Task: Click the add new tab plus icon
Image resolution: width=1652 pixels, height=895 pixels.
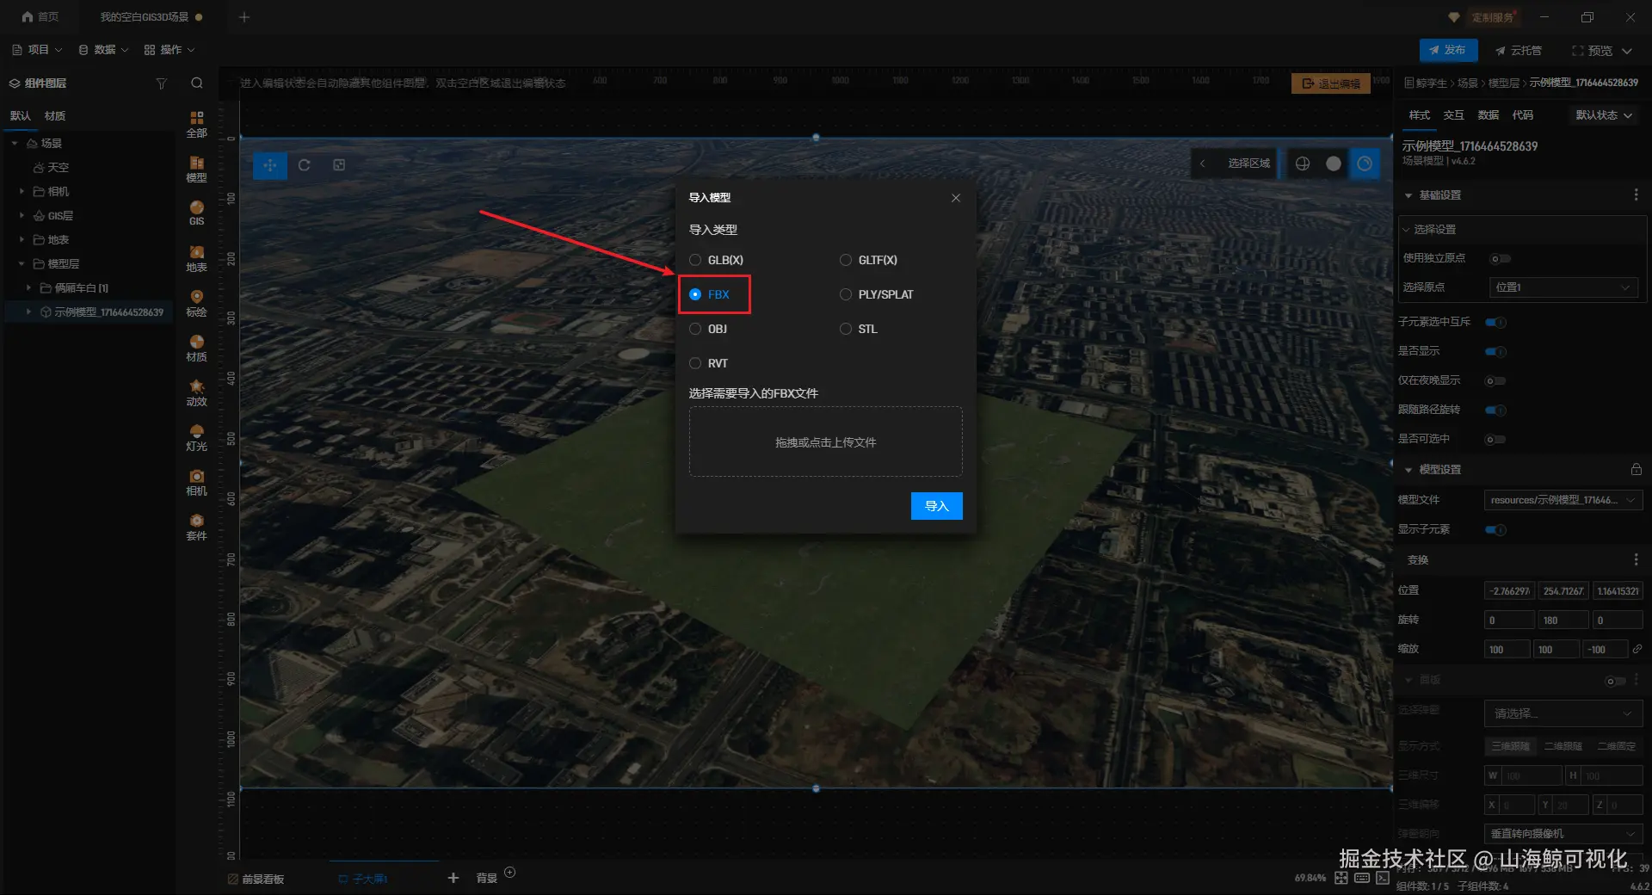Action: tap(244, 17)
